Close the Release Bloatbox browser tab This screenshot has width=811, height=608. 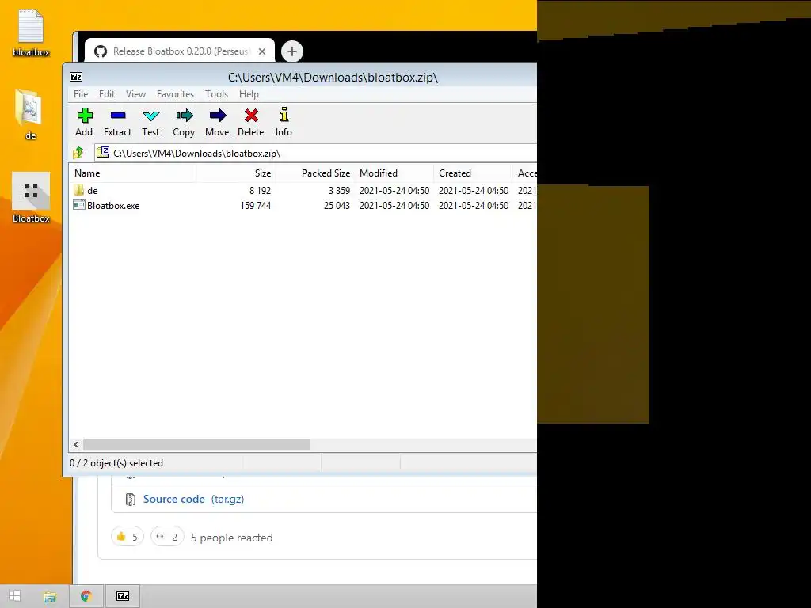point(262,51)
